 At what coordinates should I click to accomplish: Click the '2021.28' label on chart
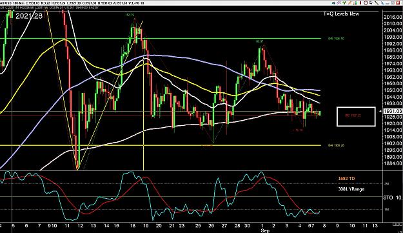pos(29,16)
